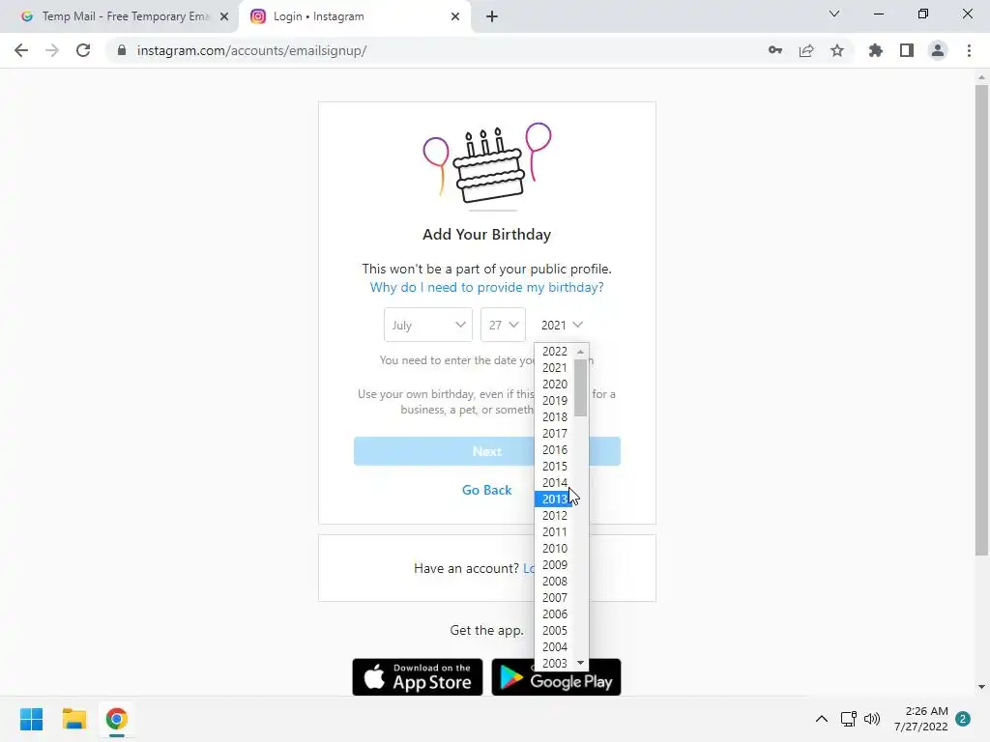Open Chrome three-dot menu

click(x=969, y=50)
